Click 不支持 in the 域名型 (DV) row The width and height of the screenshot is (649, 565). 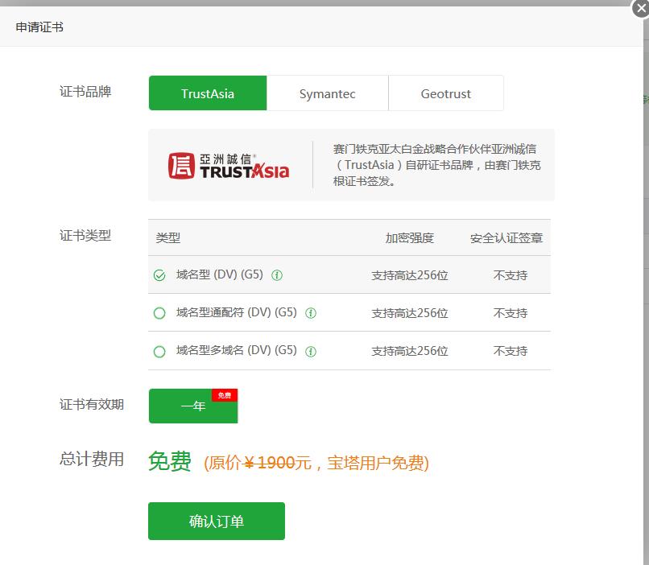pyautogui.click(x=511, y=275)
